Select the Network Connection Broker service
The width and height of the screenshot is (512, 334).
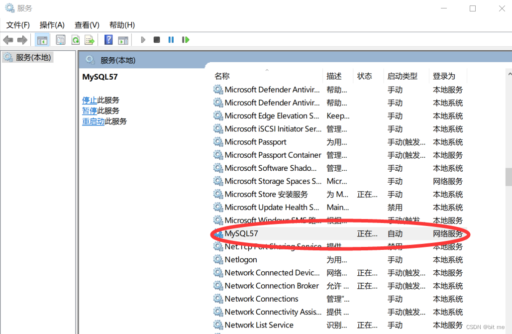pos(339,286)
